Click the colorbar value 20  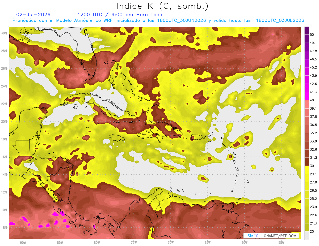[x=312, y=231]
